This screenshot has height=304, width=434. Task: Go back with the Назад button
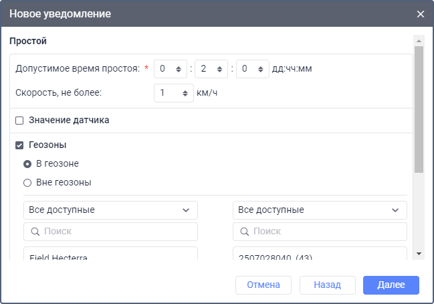tap(326, 285)
